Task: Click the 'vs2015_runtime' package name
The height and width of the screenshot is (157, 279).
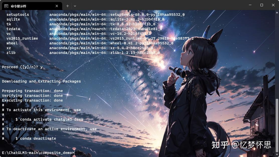Action: (x=22, y=38)
